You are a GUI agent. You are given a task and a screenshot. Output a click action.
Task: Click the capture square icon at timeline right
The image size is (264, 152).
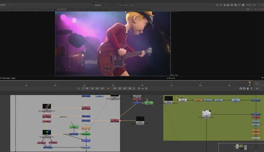click(x=244, y=88)
